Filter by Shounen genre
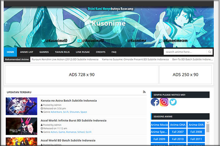Image resolution: width=220 pixels, height=146 pixels. 74,112
